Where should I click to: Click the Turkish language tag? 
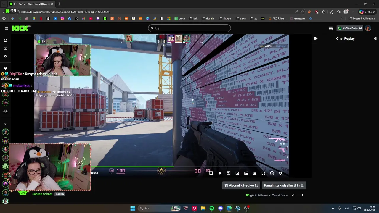(60, 194)
